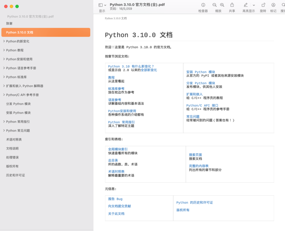Click the zoom in magnifier icon

(222, 5)
